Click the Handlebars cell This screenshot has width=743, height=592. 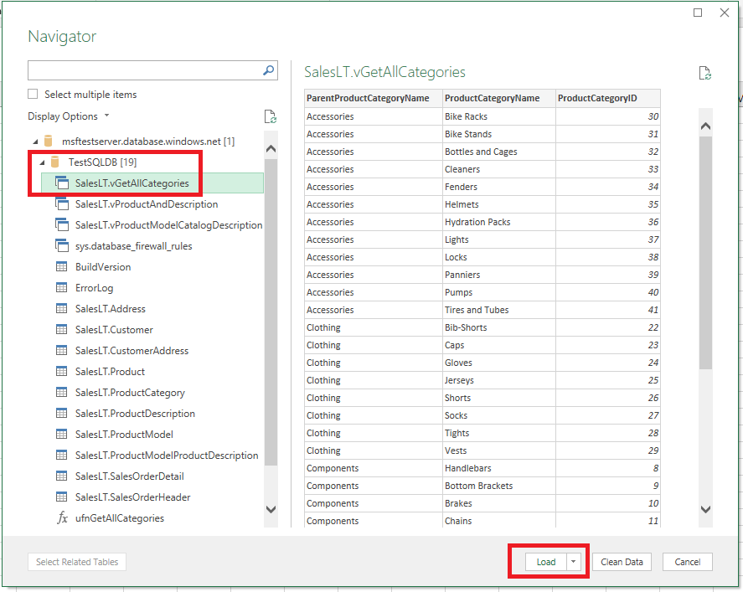[498, 468]
